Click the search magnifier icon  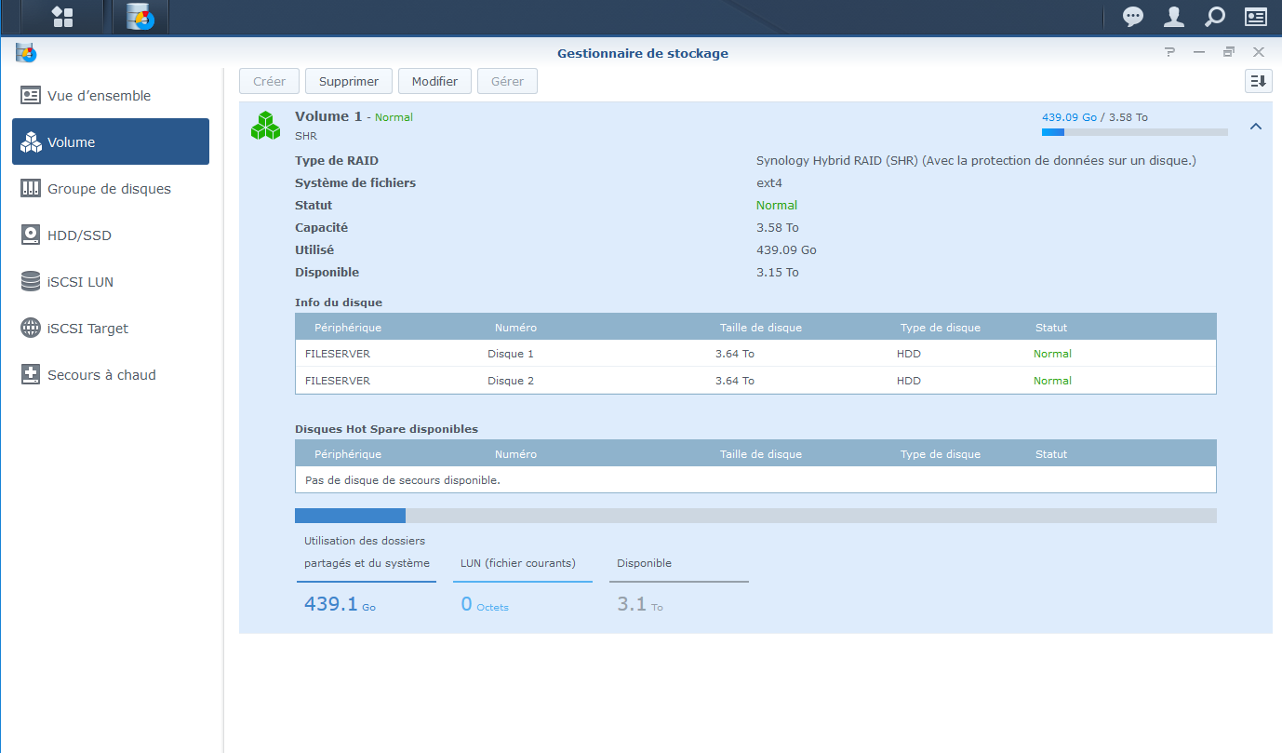pos(1215,17)
